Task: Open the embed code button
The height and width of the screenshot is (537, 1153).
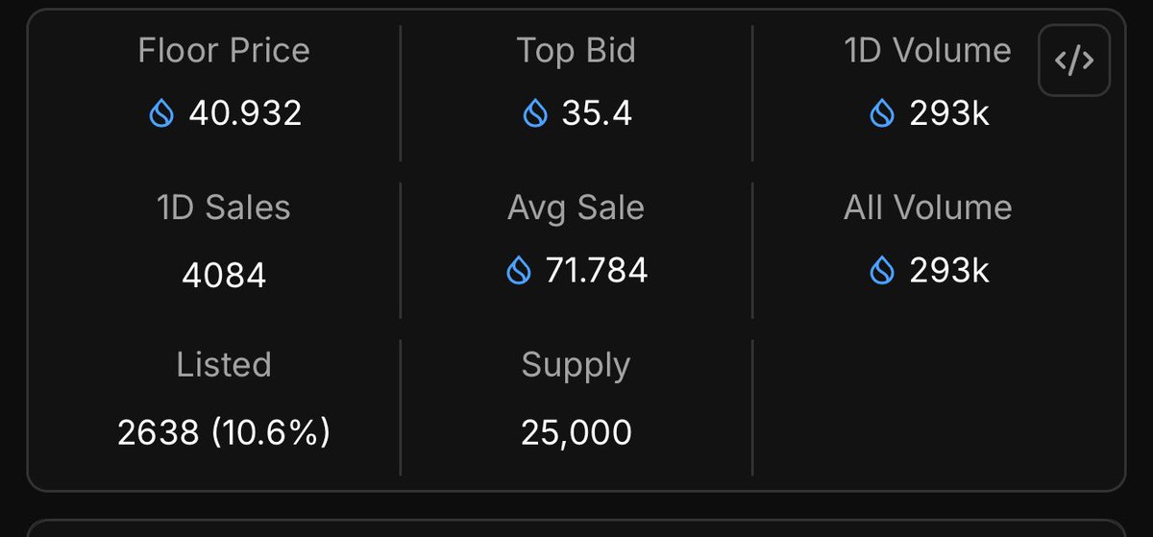Action: [x=1073, y=61]
